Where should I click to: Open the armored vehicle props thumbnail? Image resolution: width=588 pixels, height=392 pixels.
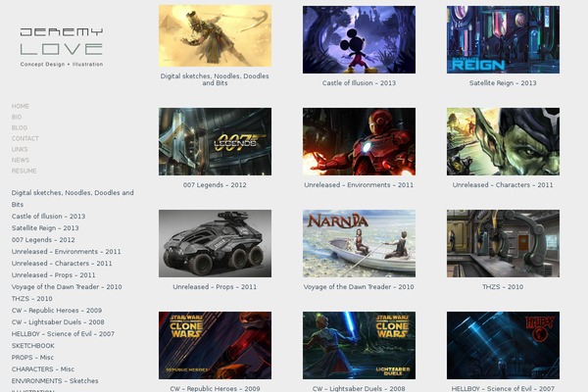(215, 243)
